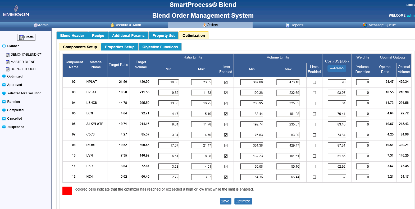Edit the C5C6 volume max field
Screen dimensions: 415x209
click(288, 135)
